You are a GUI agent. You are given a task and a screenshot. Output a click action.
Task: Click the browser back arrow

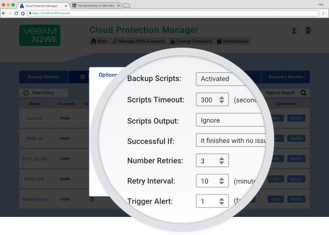[4, 13]
